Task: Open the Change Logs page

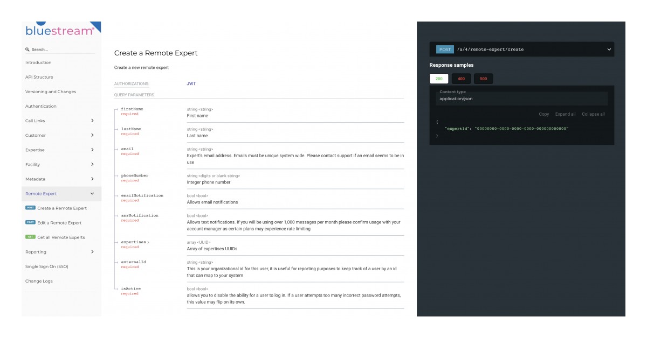Action: (39, 281)
